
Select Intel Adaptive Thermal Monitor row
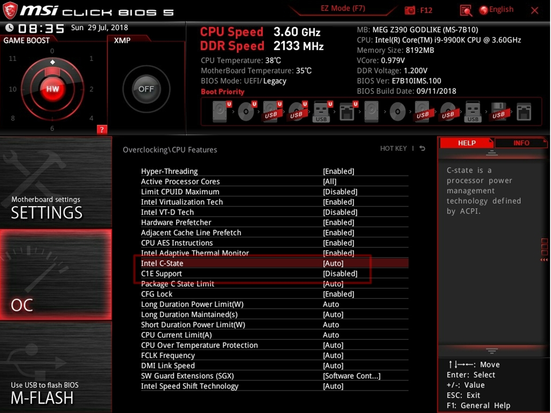coord(275,253)
